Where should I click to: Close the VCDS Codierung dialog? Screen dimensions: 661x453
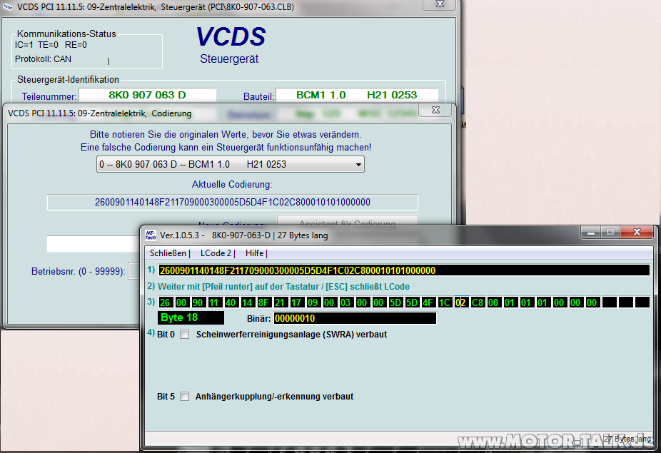435,110
